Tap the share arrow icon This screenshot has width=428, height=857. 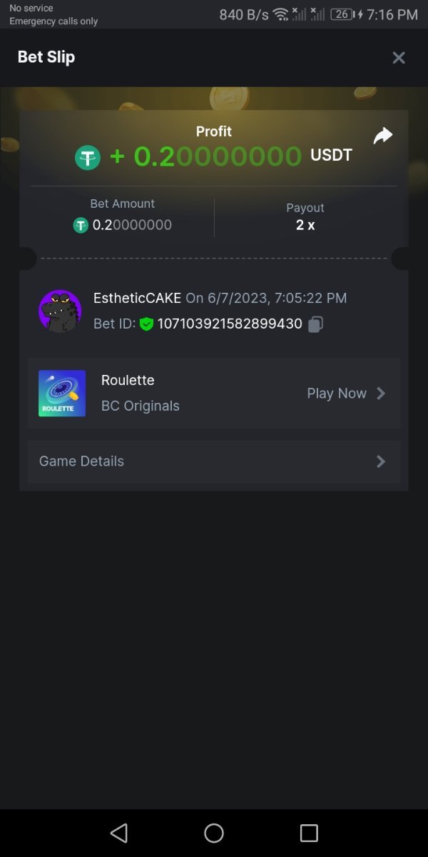(x=383, y=136)
